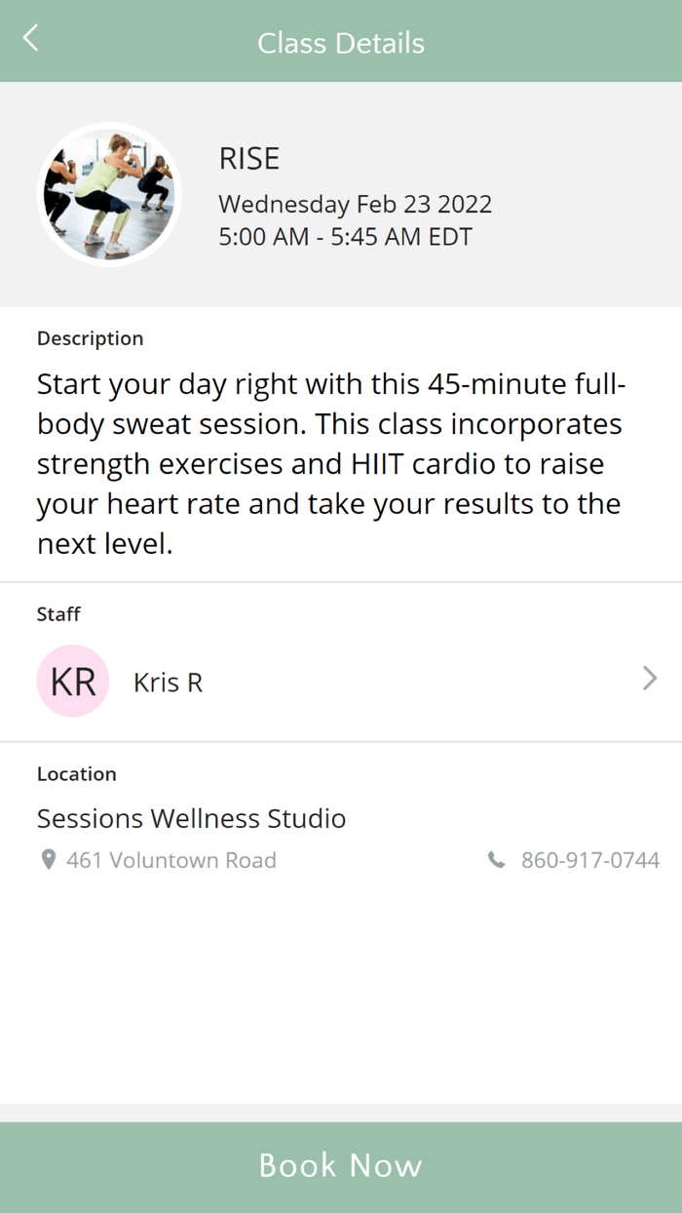This screenshot has height=1213, width=682.
Task: Click the Location section heading
Action: (76, 773)
